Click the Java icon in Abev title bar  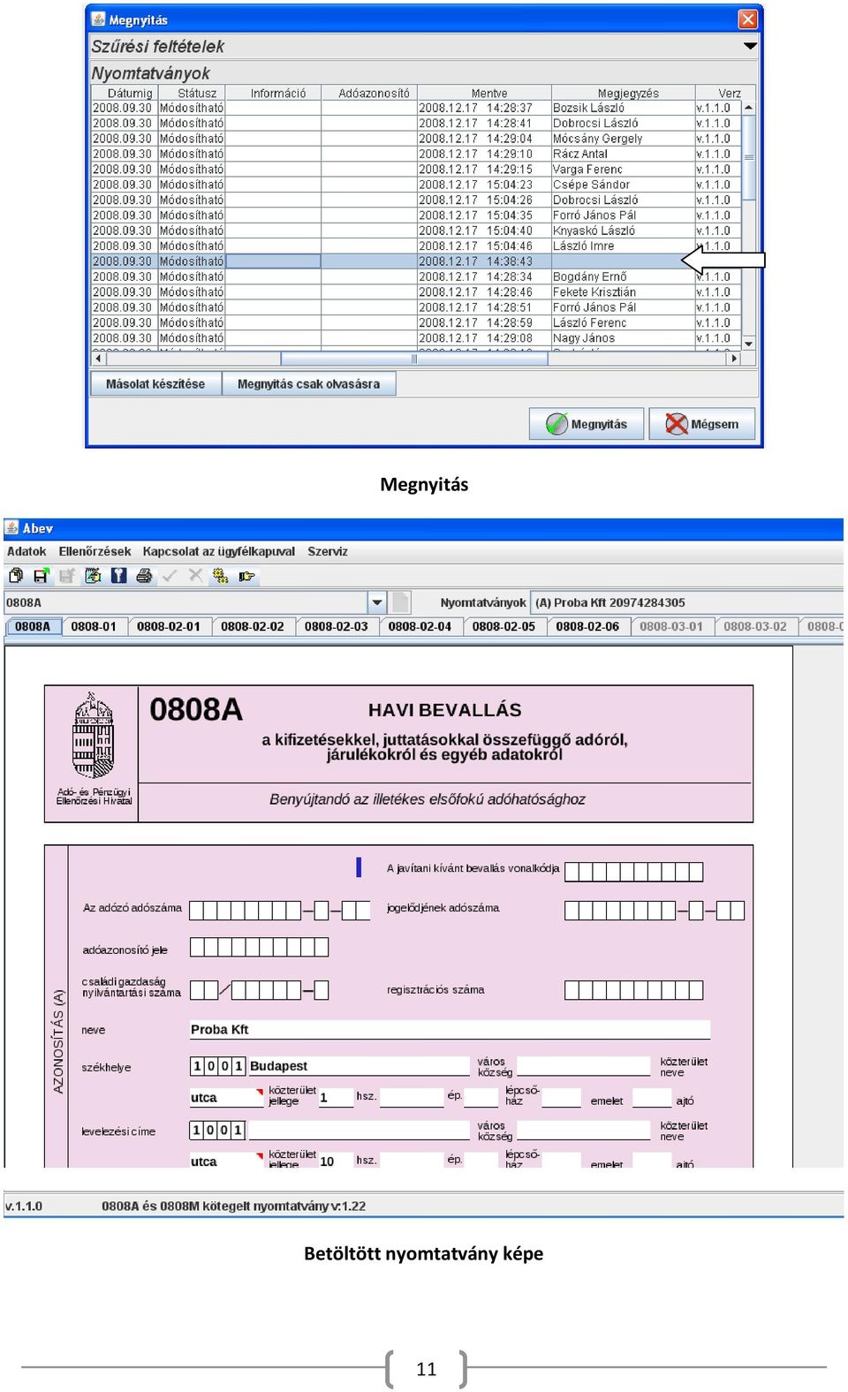[x=12, y=528]
